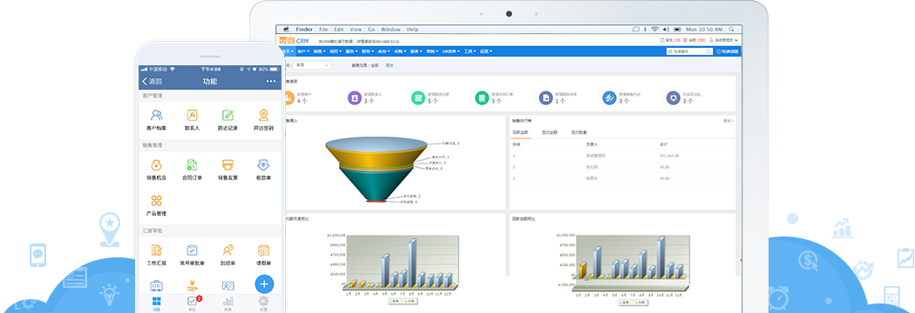
Task: Click the 更改 link beside 查看范围
Action: coord(390,65)
